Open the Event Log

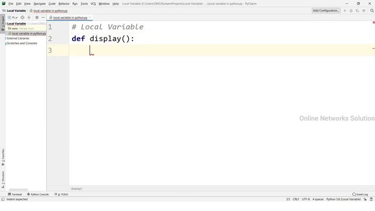360,195
